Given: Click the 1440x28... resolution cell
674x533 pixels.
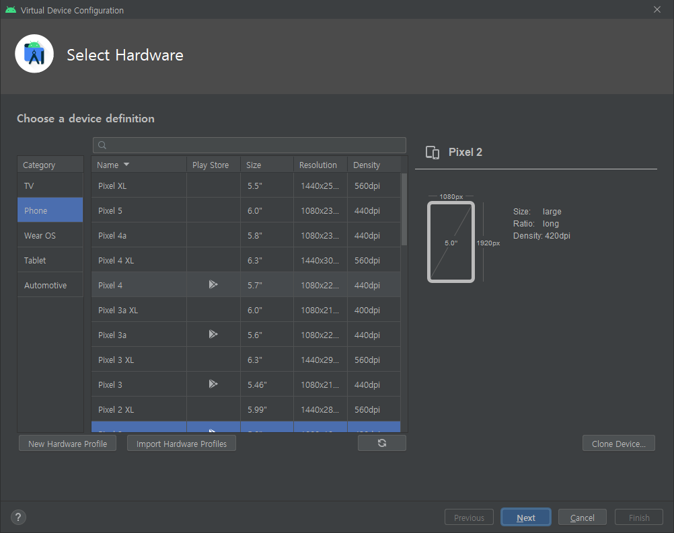Looking at the screenshot, I should point(320,410).
